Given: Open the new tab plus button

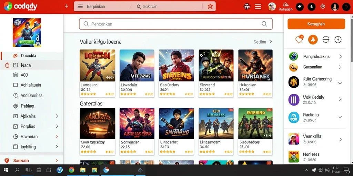Looking at the screenshot, I should 66,7.
